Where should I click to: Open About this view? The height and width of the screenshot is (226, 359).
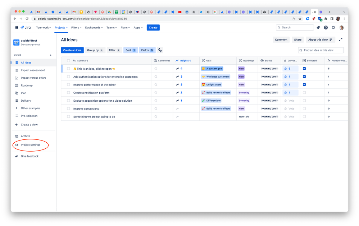320,40
